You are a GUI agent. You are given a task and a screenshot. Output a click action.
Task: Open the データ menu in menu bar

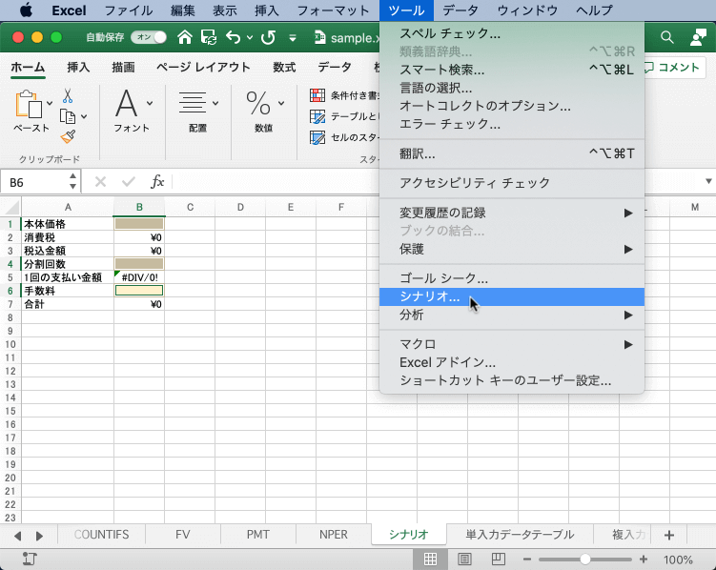460,10
